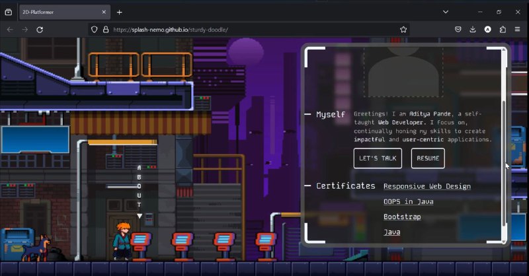Click the about panel scrollbar thumb
This screenshot has height=276, width=529.
504,164
